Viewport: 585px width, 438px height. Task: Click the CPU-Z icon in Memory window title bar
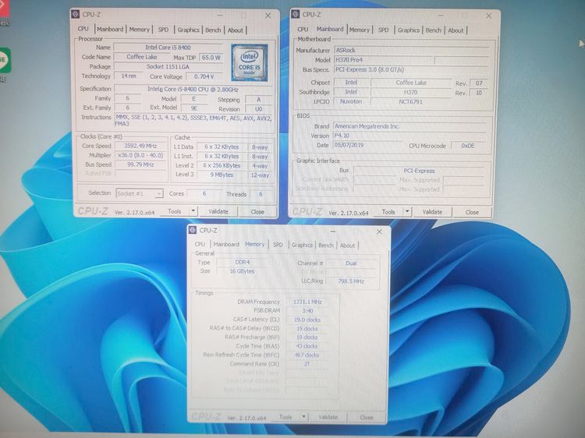click(x=193, y=231)
